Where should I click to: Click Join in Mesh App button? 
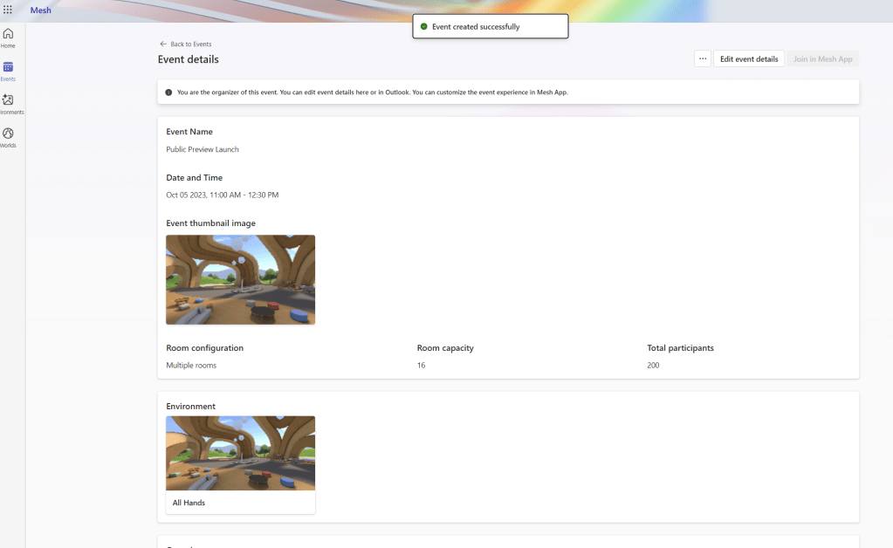[x=822, y=58]
